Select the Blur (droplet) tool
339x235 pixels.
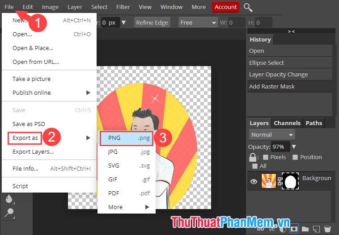9,200
